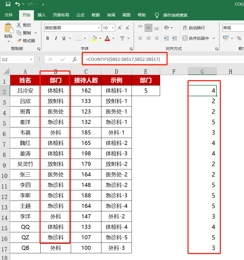This screenshot has width=244, height=260.
Task: Click the select-all corner triangle
Action: (6, 71)
